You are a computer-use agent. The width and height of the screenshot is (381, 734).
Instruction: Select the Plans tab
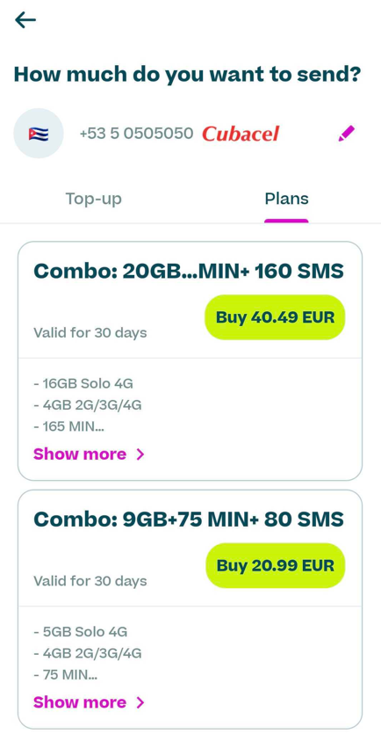[x=286, y=199]
